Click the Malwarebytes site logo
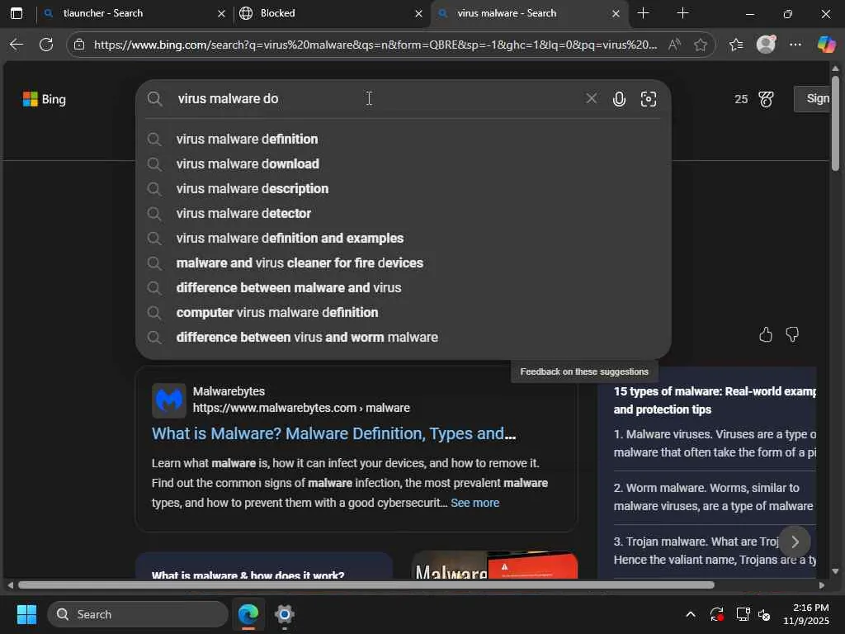Screen dimensions: 845x634 tap(168, 400)
